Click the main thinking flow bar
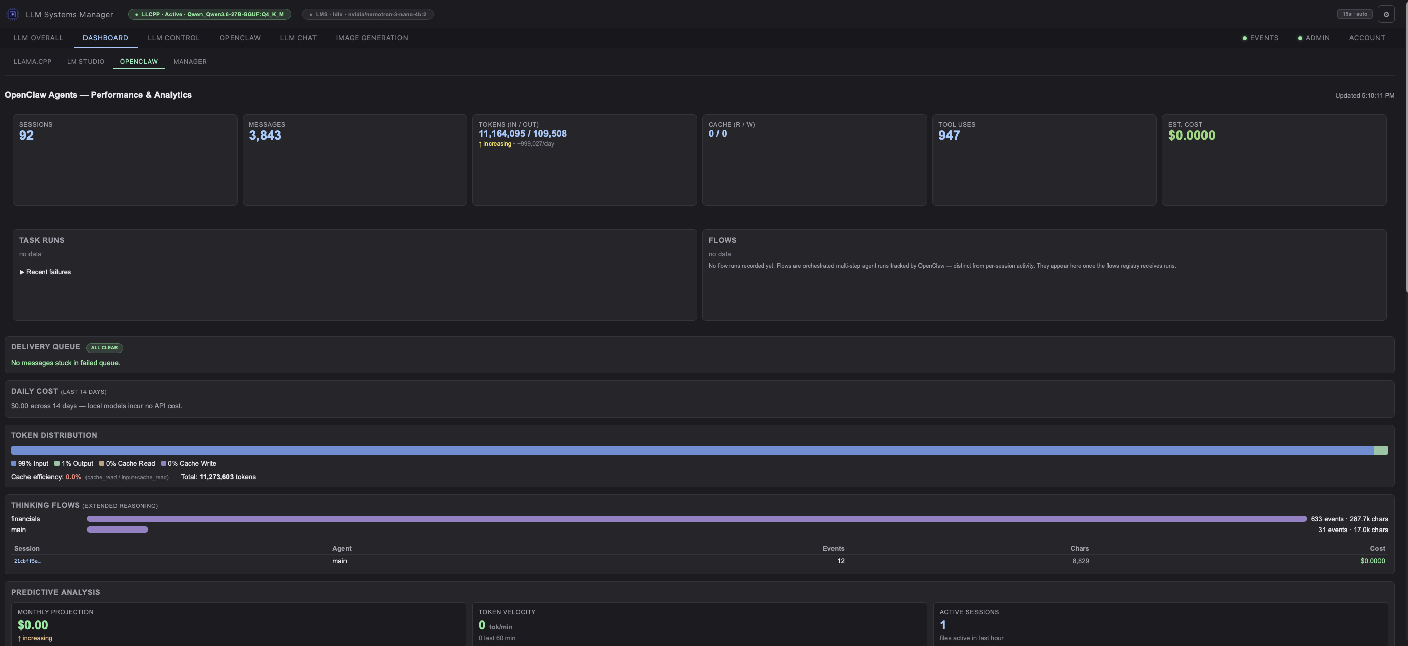This screenshot has width=1408, height=646. click(117, 530)
